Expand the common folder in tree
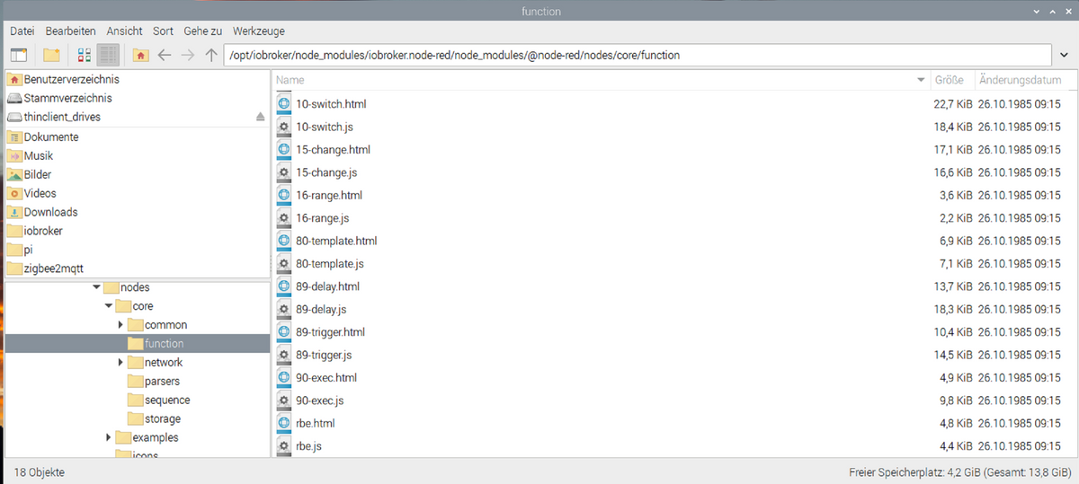The image size is (1079, 484). click(120, 325)
